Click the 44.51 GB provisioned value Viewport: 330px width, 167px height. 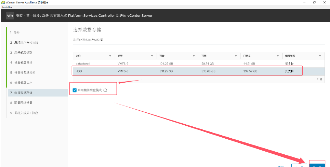[249, 64]
